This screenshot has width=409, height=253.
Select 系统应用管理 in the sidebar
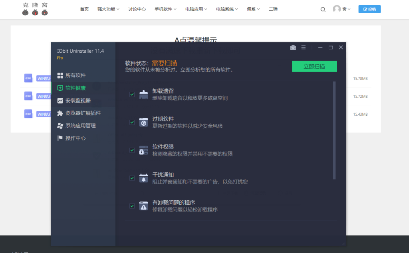83,126
